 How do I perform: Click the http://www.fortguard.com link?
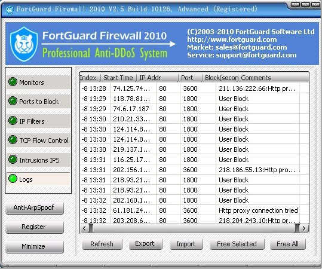coord(232,39)
